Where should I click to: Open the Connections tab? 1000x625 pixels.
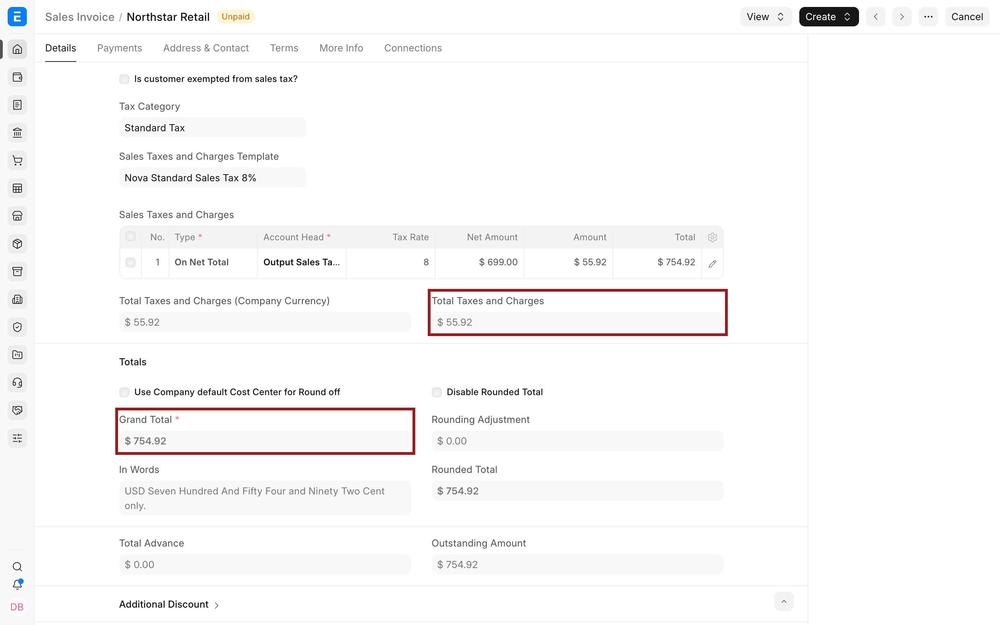413,48
